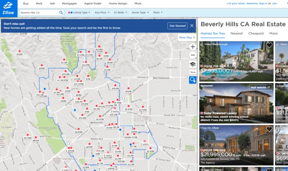Viewport: 288px width, 171px height.
Task: Open the More sort options tab
Action: [273, 33]
